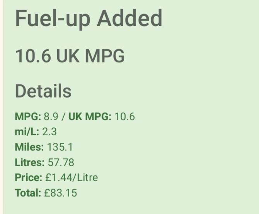Select the 8.9 MPG value

point(51,116)
